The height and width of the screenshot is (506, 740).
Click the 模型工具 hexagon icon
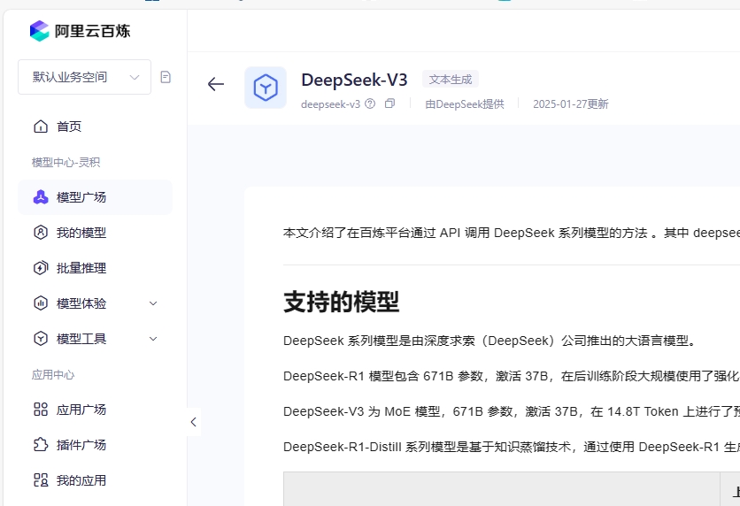point(41,339)
